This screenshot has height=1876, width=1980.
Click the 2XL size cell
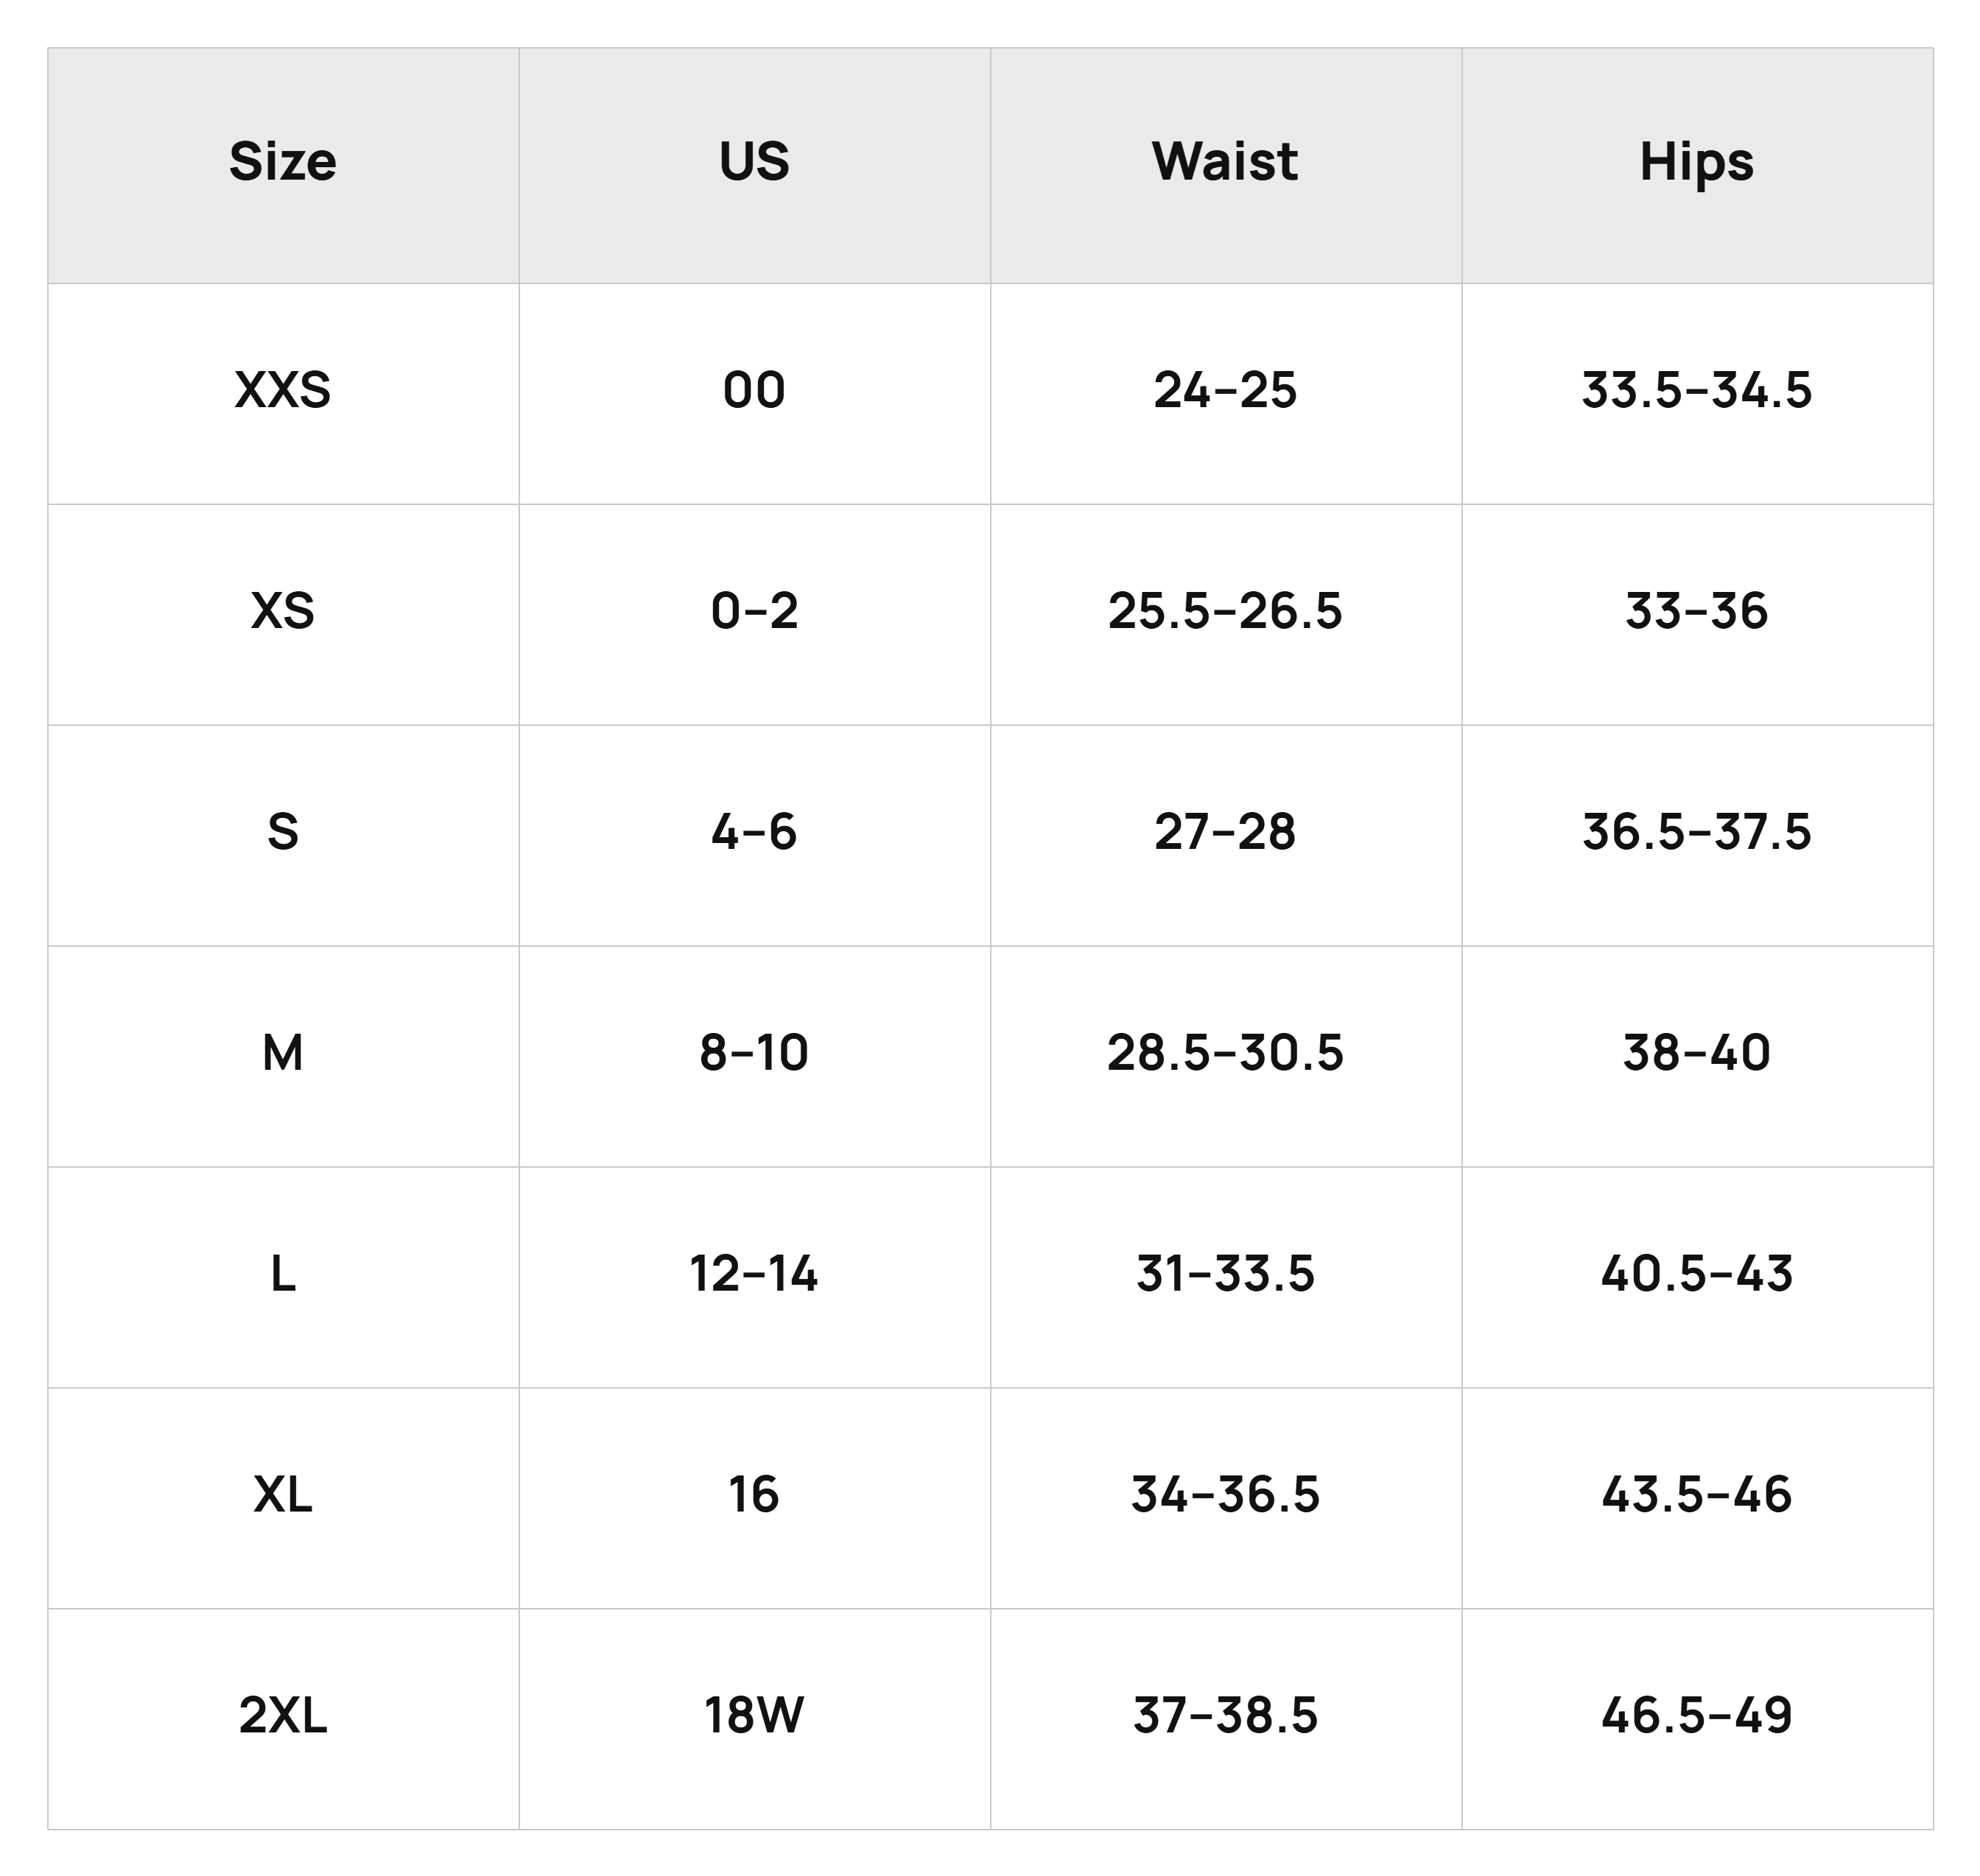click(283, 1719)
